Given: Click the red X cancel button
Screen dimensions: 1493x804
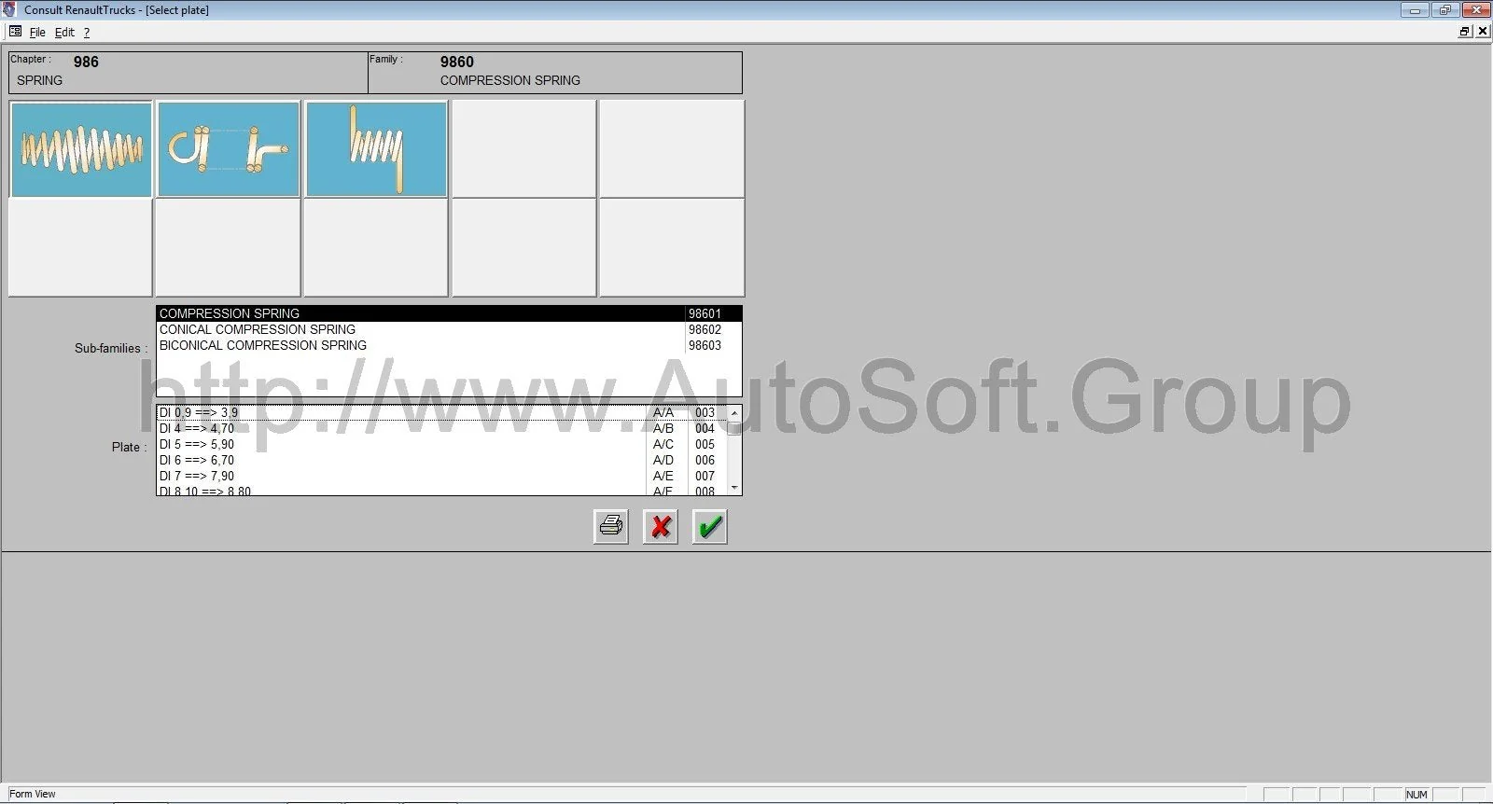Looking at the screenshot, I should point(661,527).
